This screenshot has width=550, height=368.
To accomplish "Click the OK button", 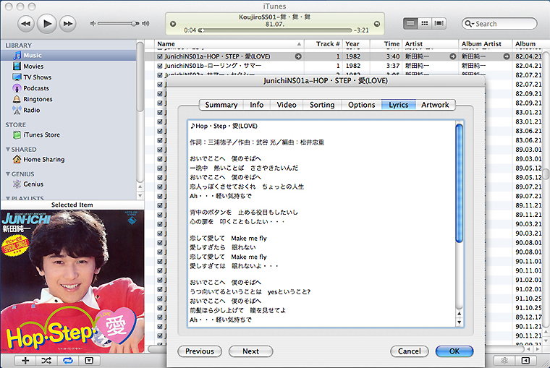I will 454,351.
